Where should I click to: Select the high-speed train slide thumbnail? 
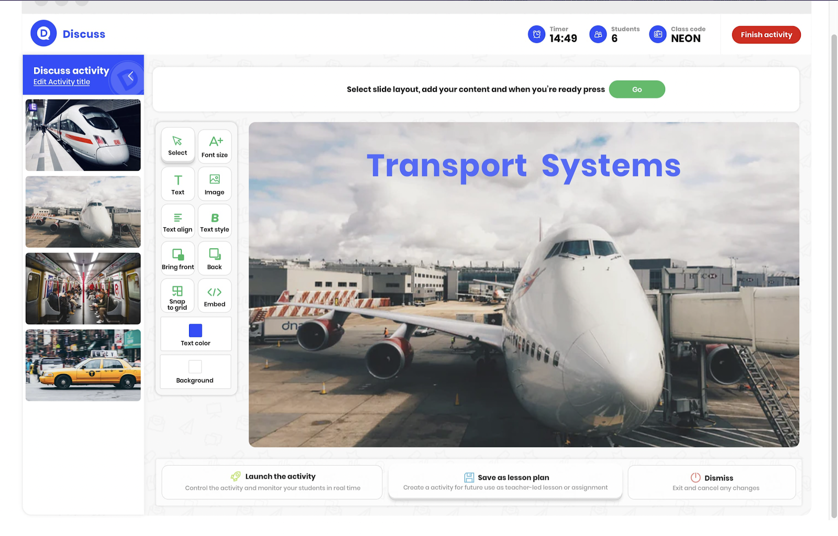83,135
